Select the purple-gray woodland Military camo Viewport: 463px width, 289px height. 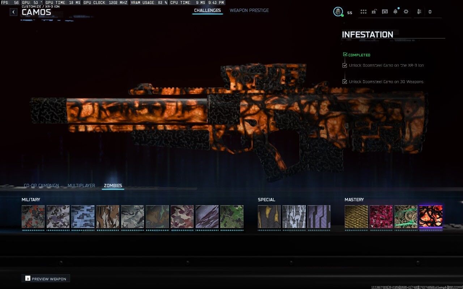point(58,217)
